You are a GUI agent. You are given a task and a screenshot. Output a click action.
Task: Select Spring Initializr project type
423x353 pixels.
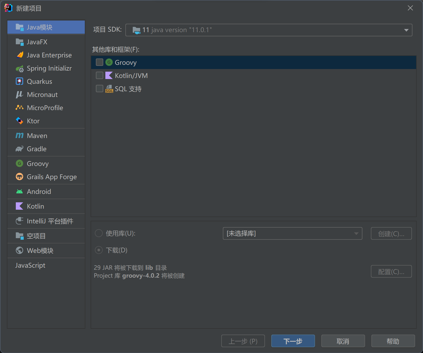pyautogui.click(x=46, y=68)
